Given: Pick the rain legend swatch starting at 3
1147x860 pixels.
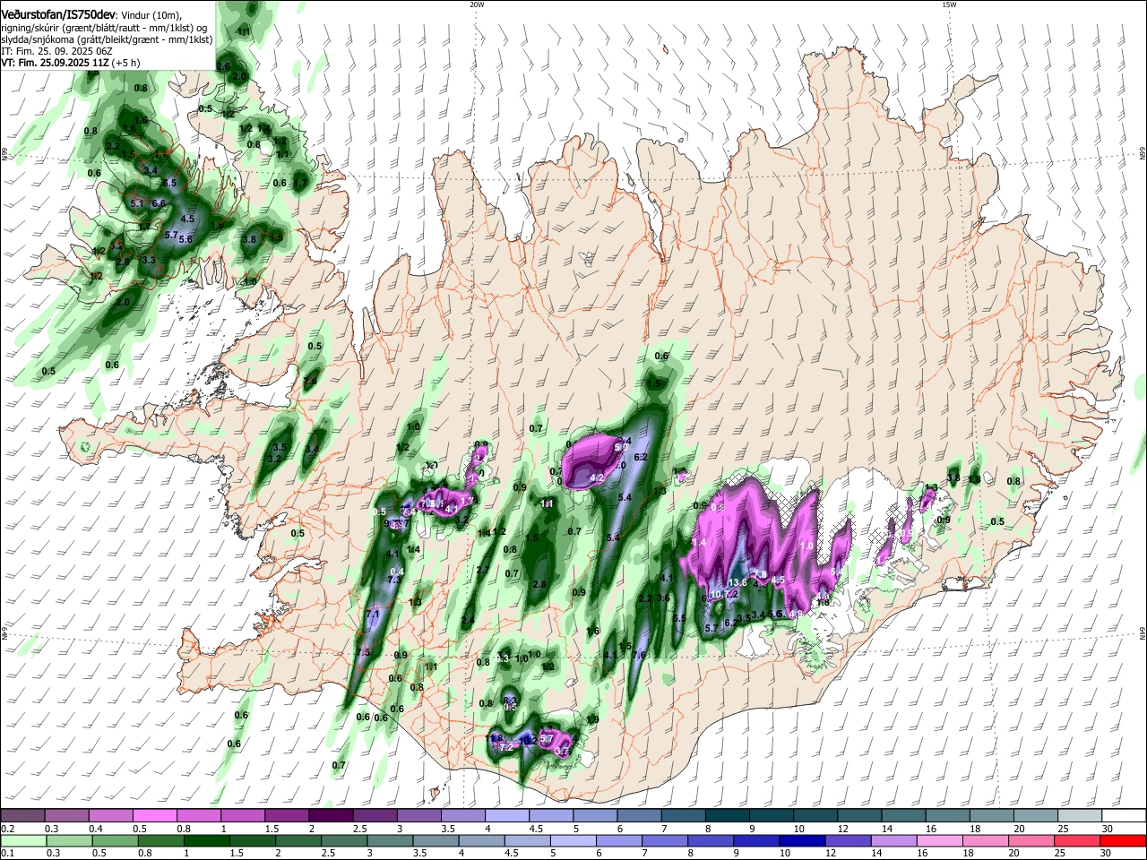Looking at the screenshot, I should coord(390,840).
